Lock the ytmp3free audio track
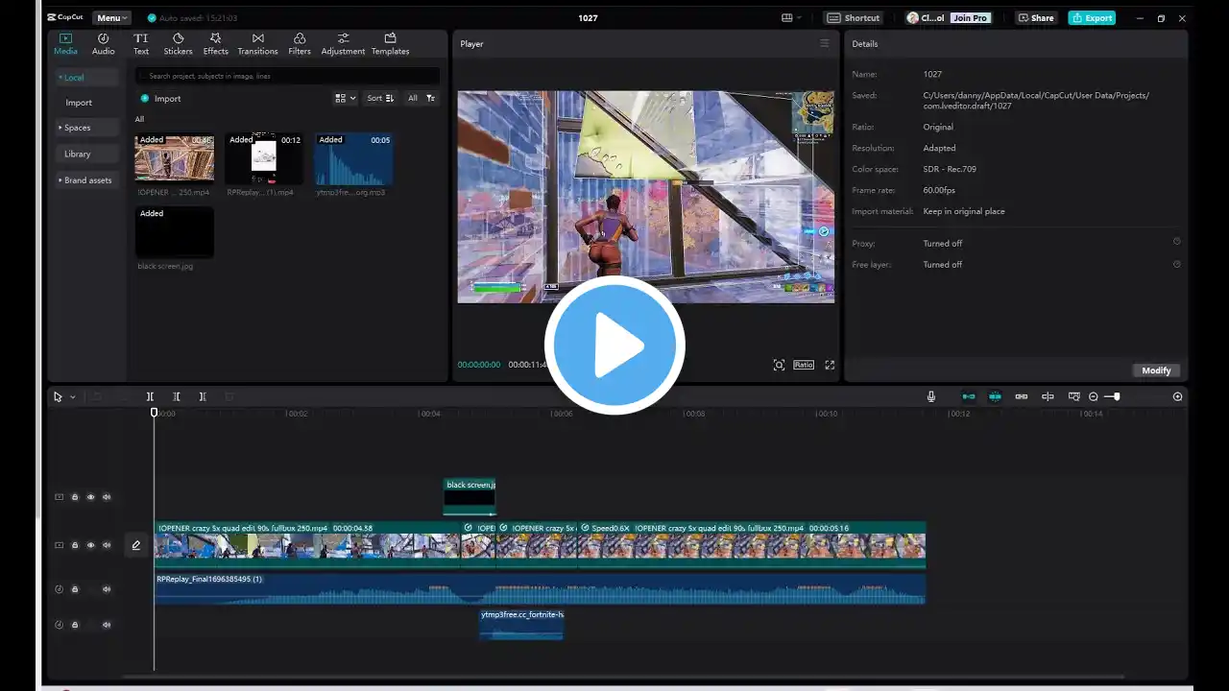 click(x=75, y=625)
